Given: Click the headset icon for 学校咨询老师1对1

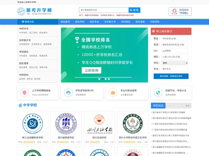Looking at the screenshot, I should pyautogui.click(x=68, y=93).
